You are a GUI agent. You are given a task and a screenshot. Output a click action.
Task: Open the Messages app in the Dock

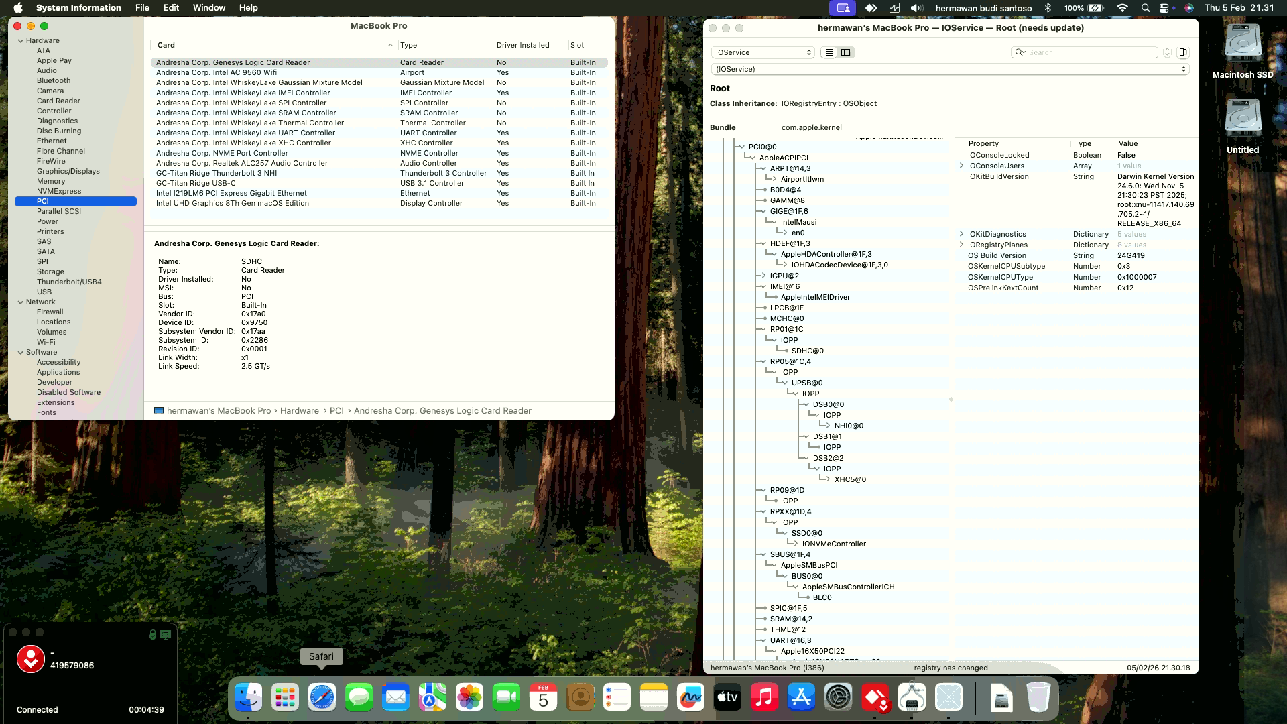click(x=359, y=698)
